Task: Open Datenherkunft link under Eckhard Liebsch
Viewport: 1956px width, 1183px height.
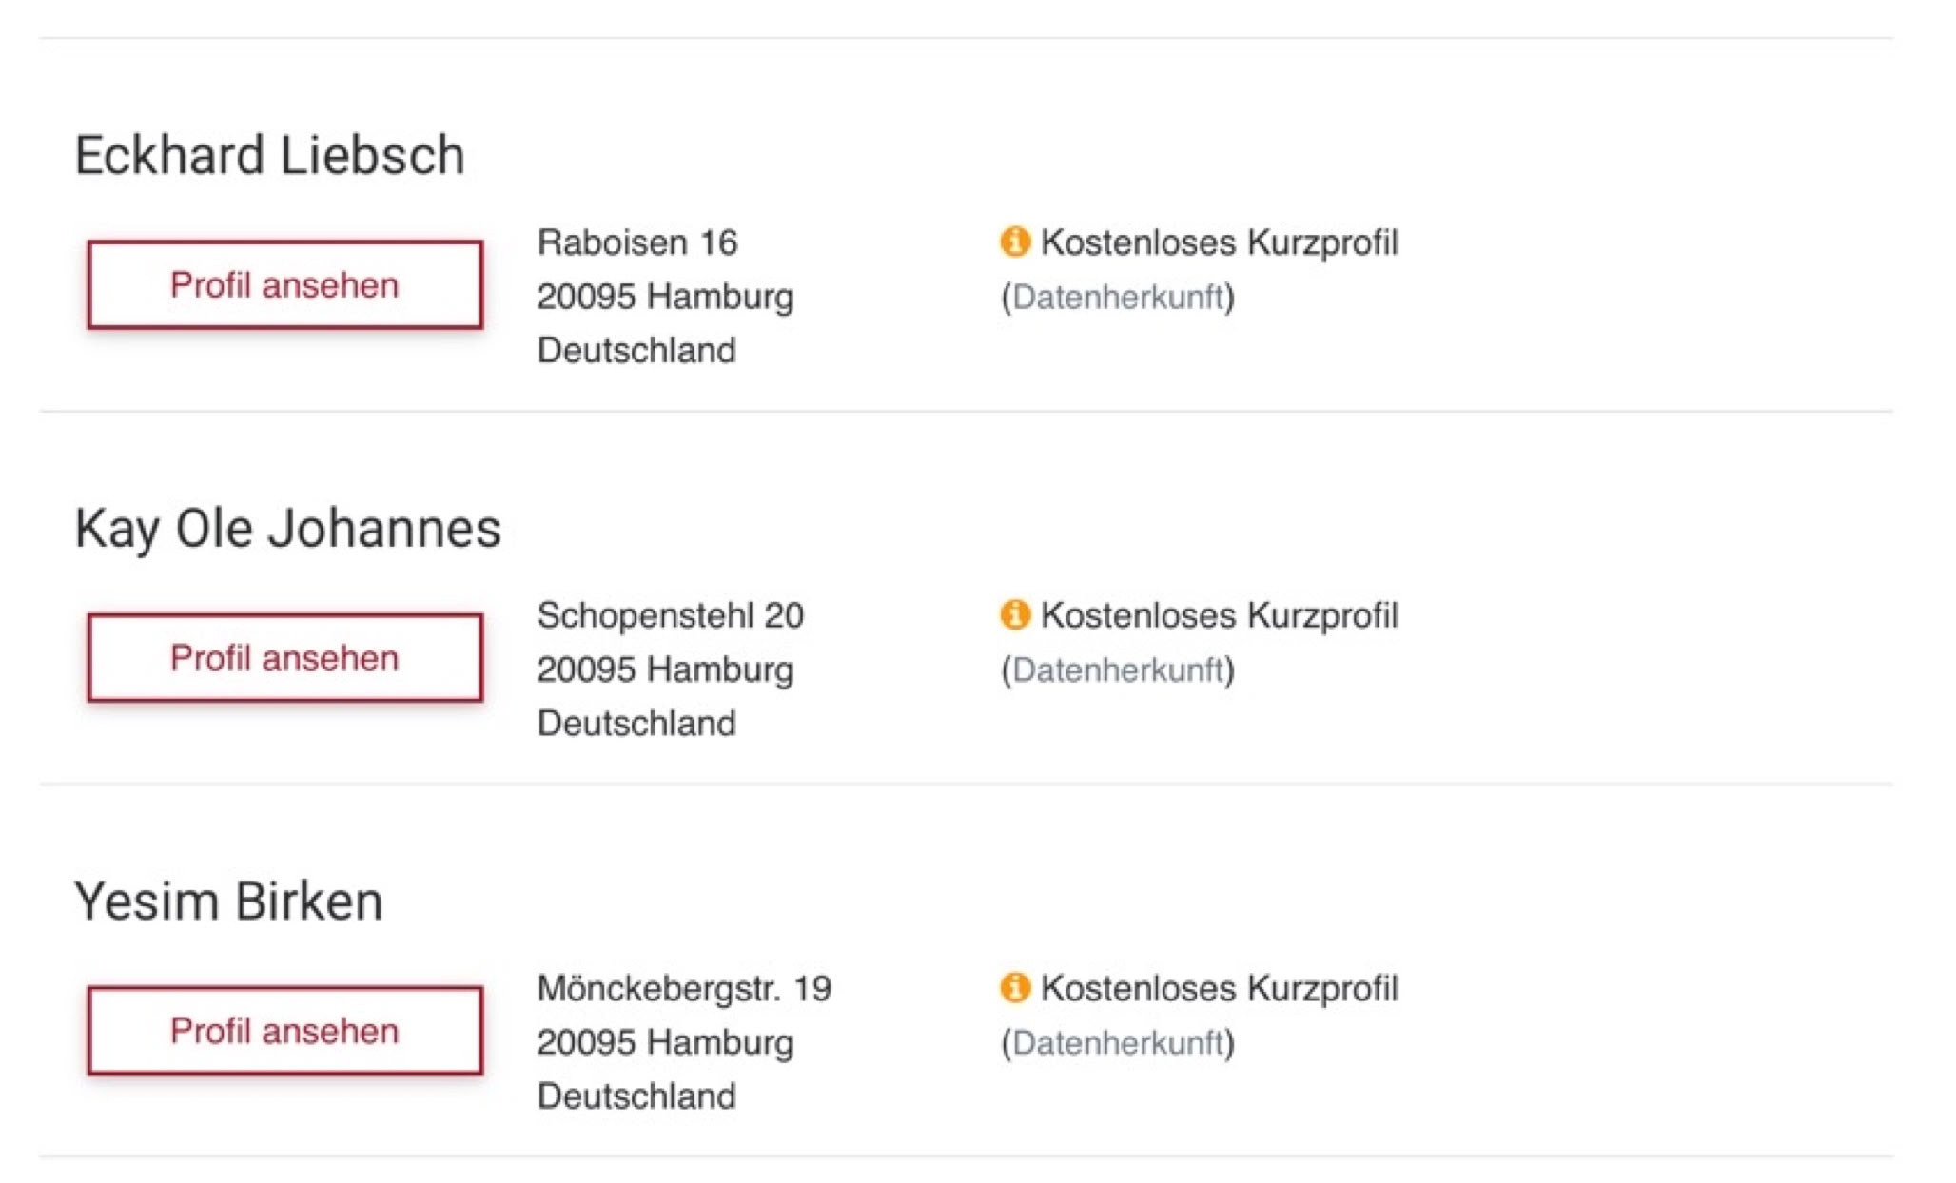Action: coord(1117,298)
